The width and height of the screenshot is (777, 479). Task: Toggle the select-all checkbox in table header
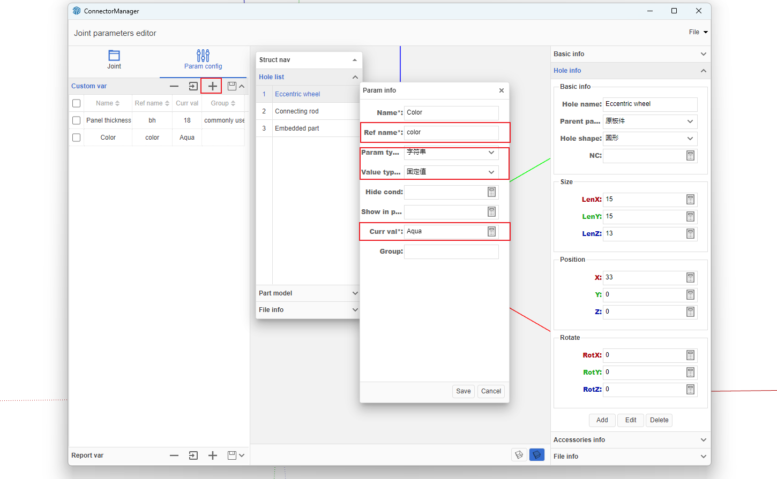click(77, 103)
